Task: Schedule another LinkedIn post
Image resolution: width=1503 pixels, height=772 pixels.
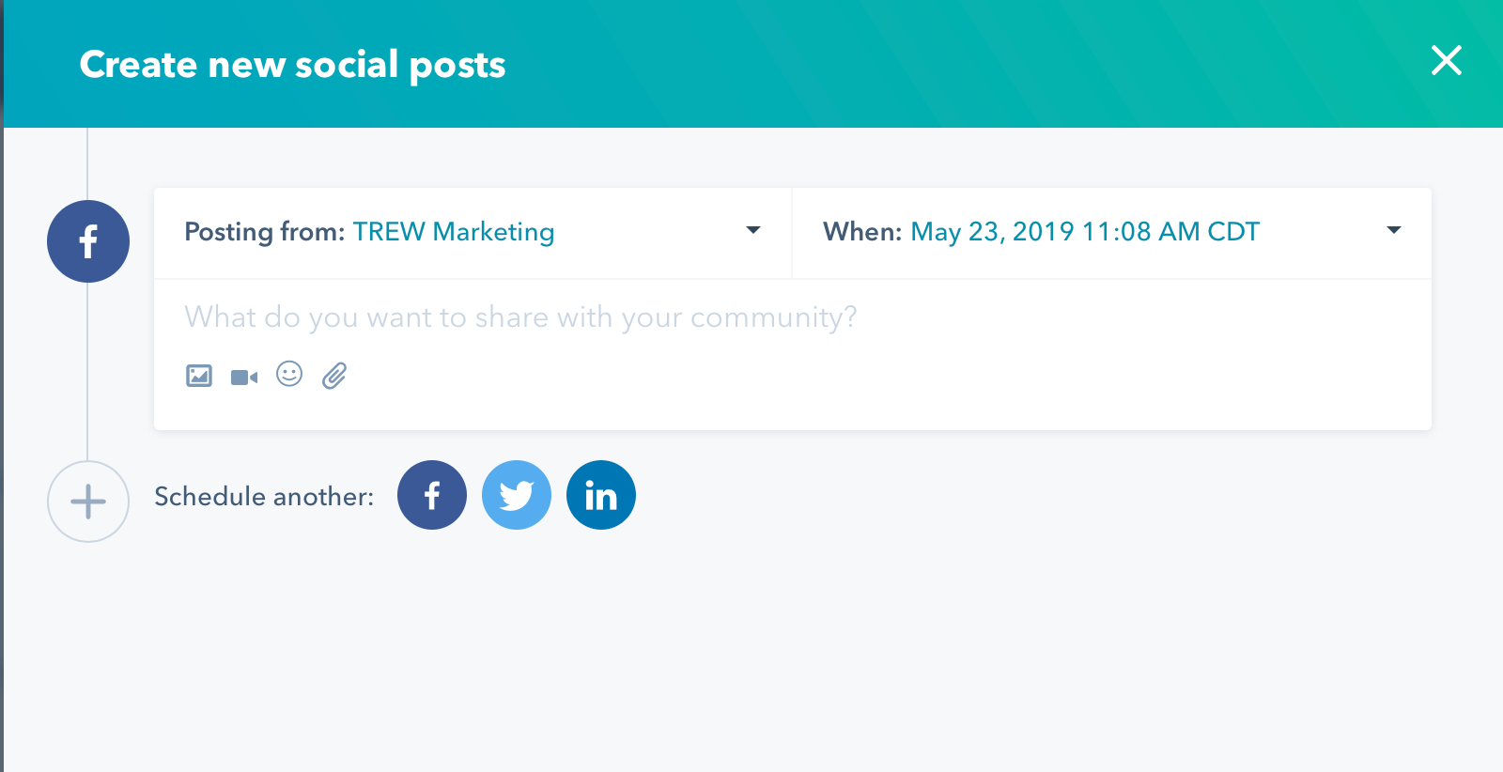Action: [601, 495]
